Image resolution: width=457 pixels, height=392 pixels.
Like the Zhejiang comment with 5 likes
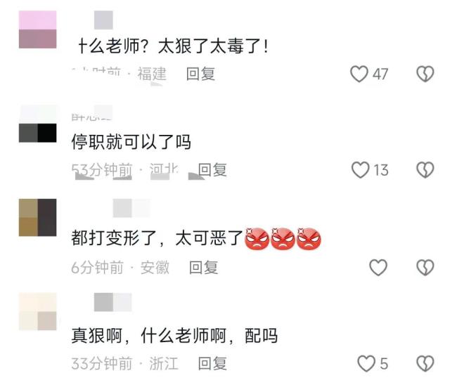click(366, 363)
